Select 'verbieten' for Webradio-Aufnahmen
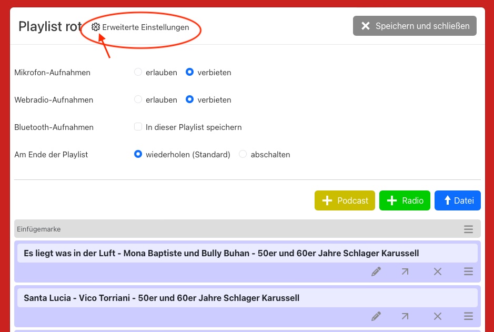This screenshot has width=494, height=332. click(x=190, y=99)
